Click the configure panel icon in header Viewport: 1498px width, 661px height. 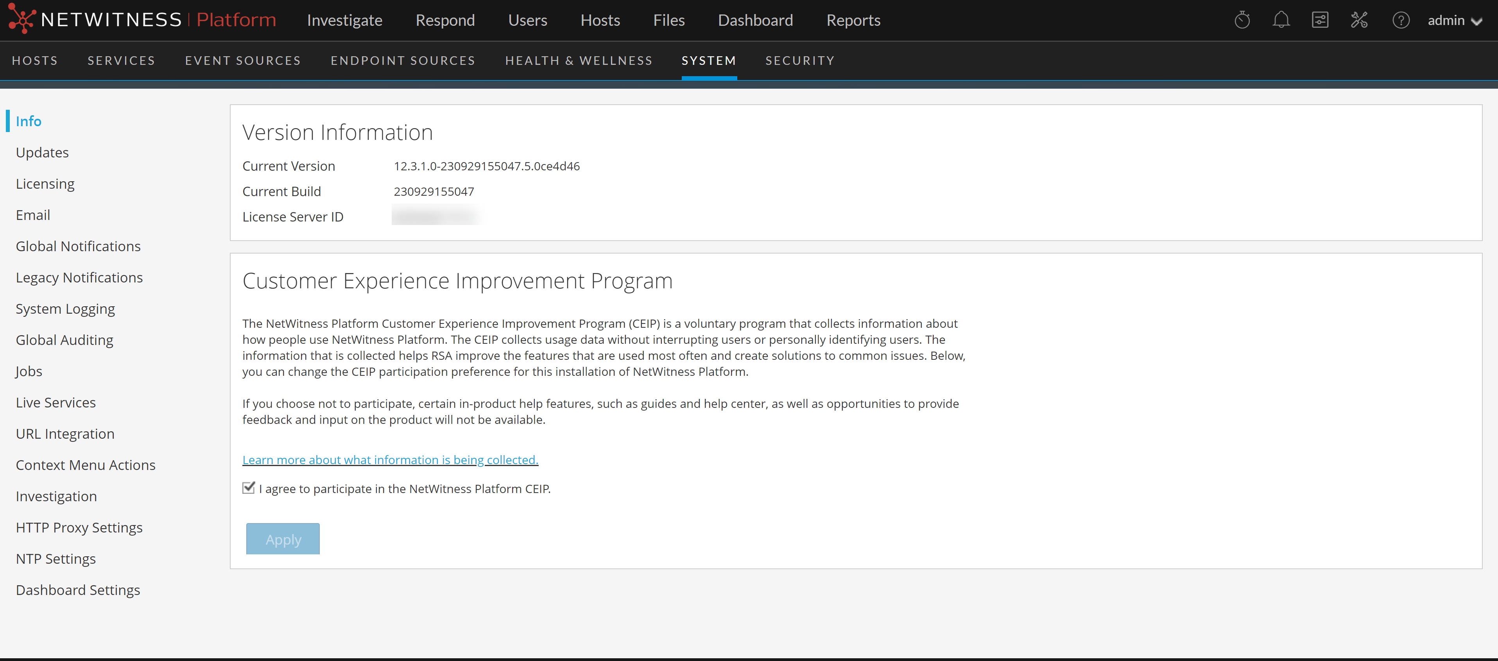click(1319, 20)
